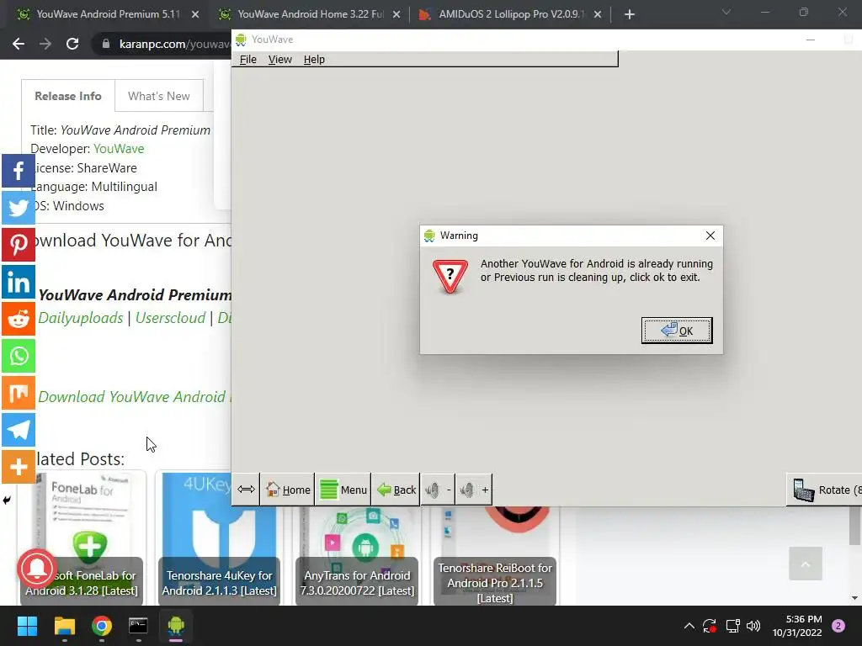The image size is (862, 646).
Task: Hide the social share sidebar arrow
Action: (x=7, y=500)
